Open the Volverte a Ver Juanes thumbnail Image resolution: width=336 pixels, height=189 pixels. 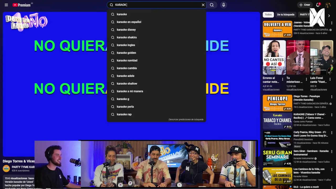point(277,29)
